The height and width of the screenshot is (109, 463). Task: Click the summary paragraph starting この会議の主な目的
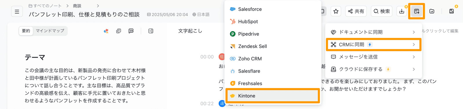85,85
